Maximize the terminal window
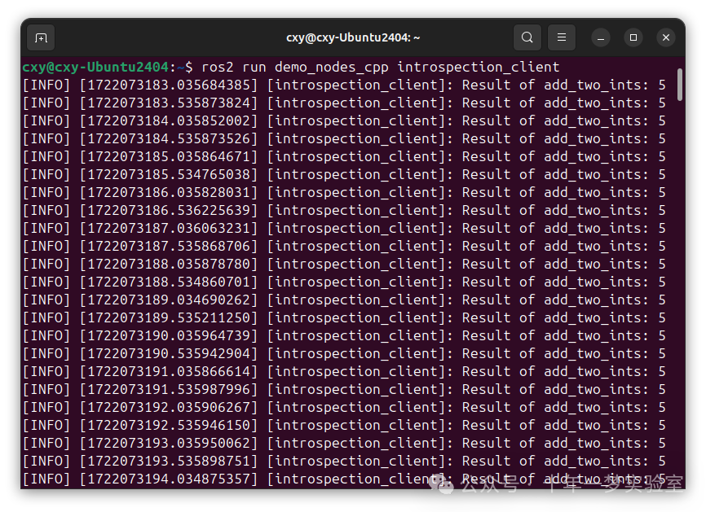This screenshot has width=706, height=512. [633, 37]
